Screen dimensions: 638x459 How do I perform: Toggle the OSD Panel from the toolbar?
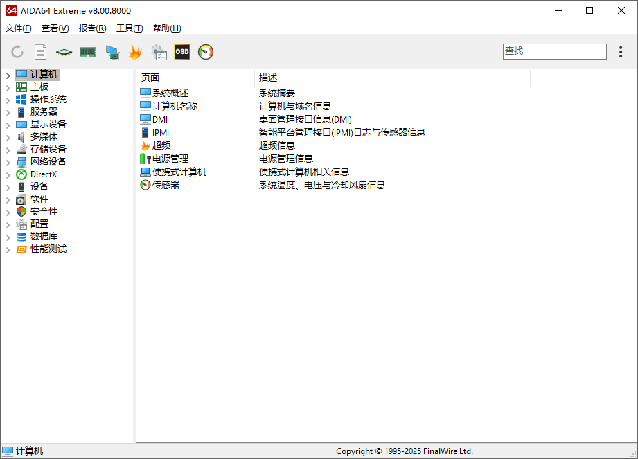(x=181, y=52)
